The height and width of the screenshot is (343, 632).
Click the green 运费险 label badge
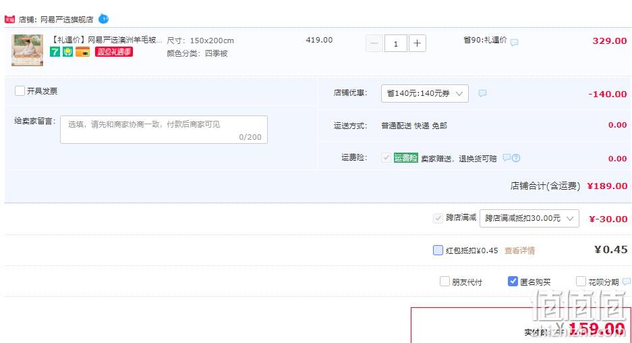tap(406, 158)
